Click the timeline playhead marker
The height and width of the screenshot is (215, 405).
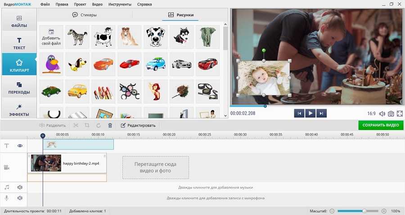point(43,135)
